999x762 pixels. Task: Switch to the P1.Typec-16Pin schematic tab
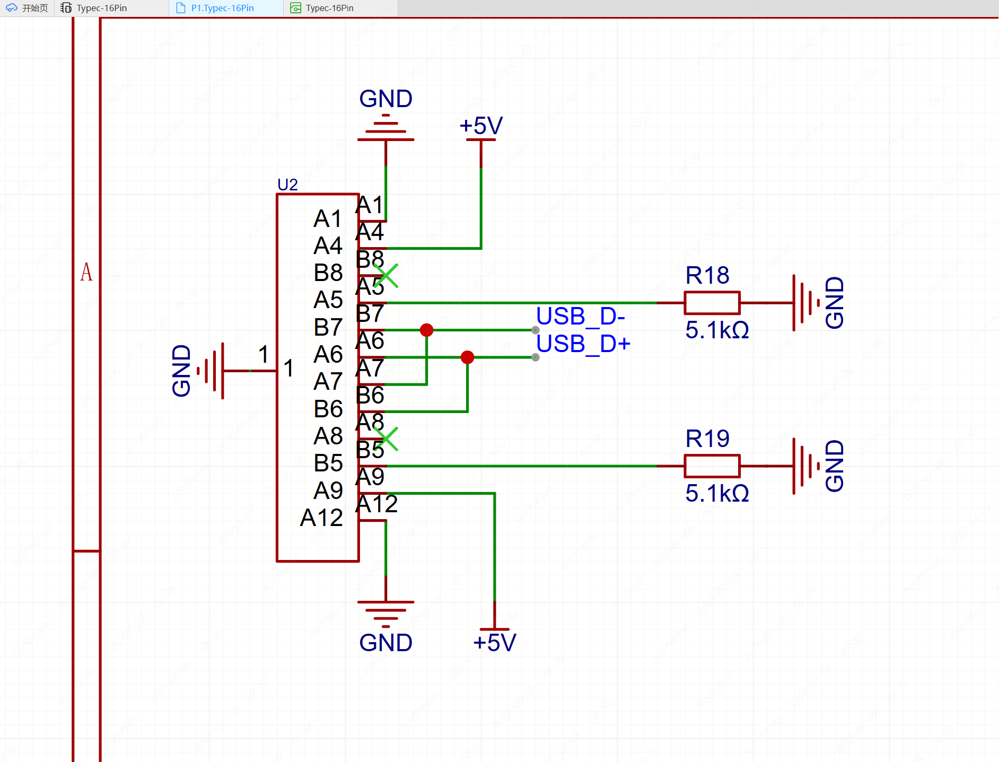pos(222,8)
